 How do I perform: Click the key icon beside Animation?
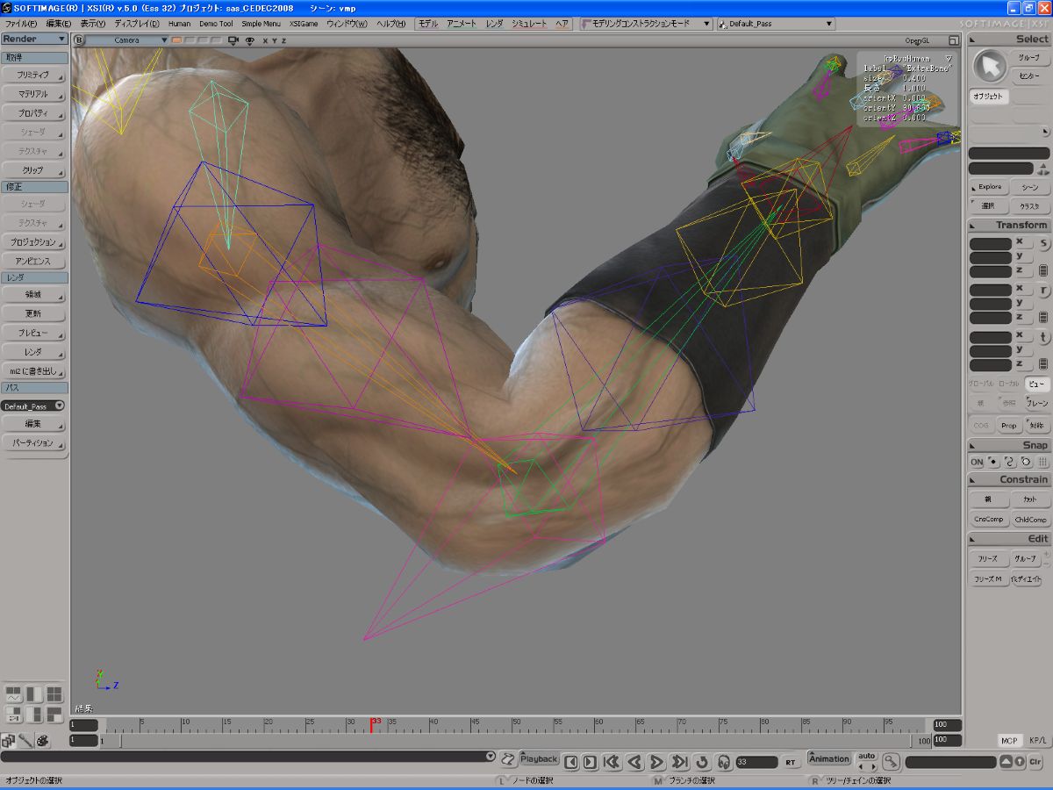(891, 762)
